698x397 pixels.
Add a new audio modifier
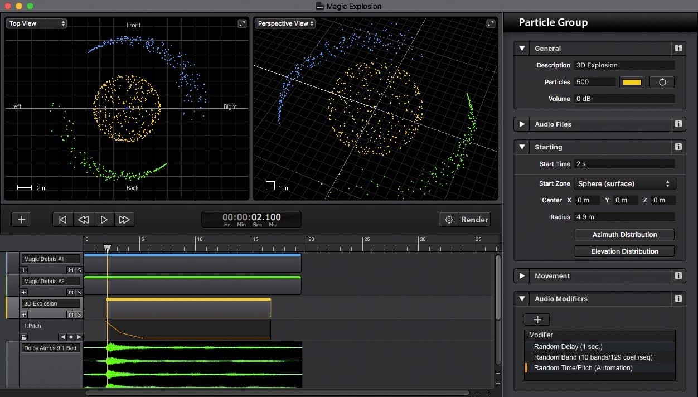tap(537, 319)
